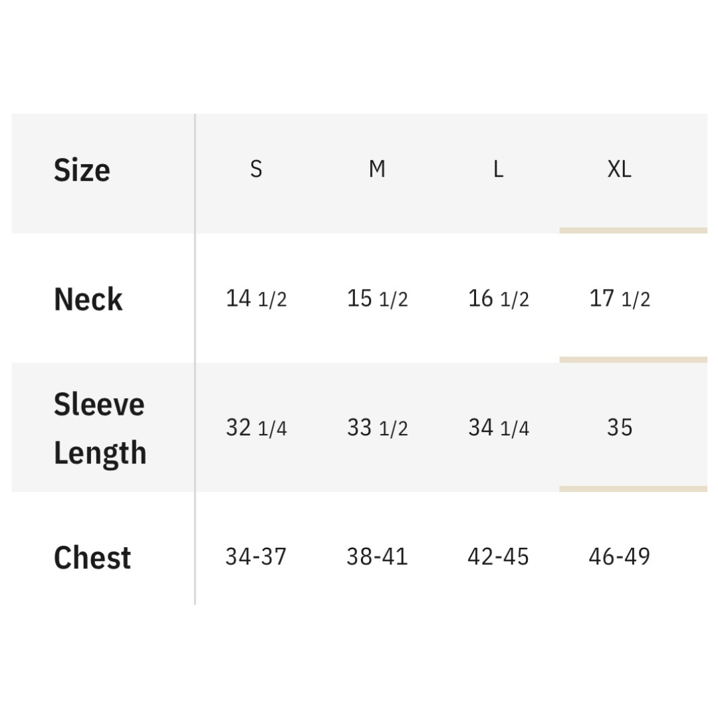Select the M size column header
This screenshot has height=718, width=718.
(x=377, y=170)
